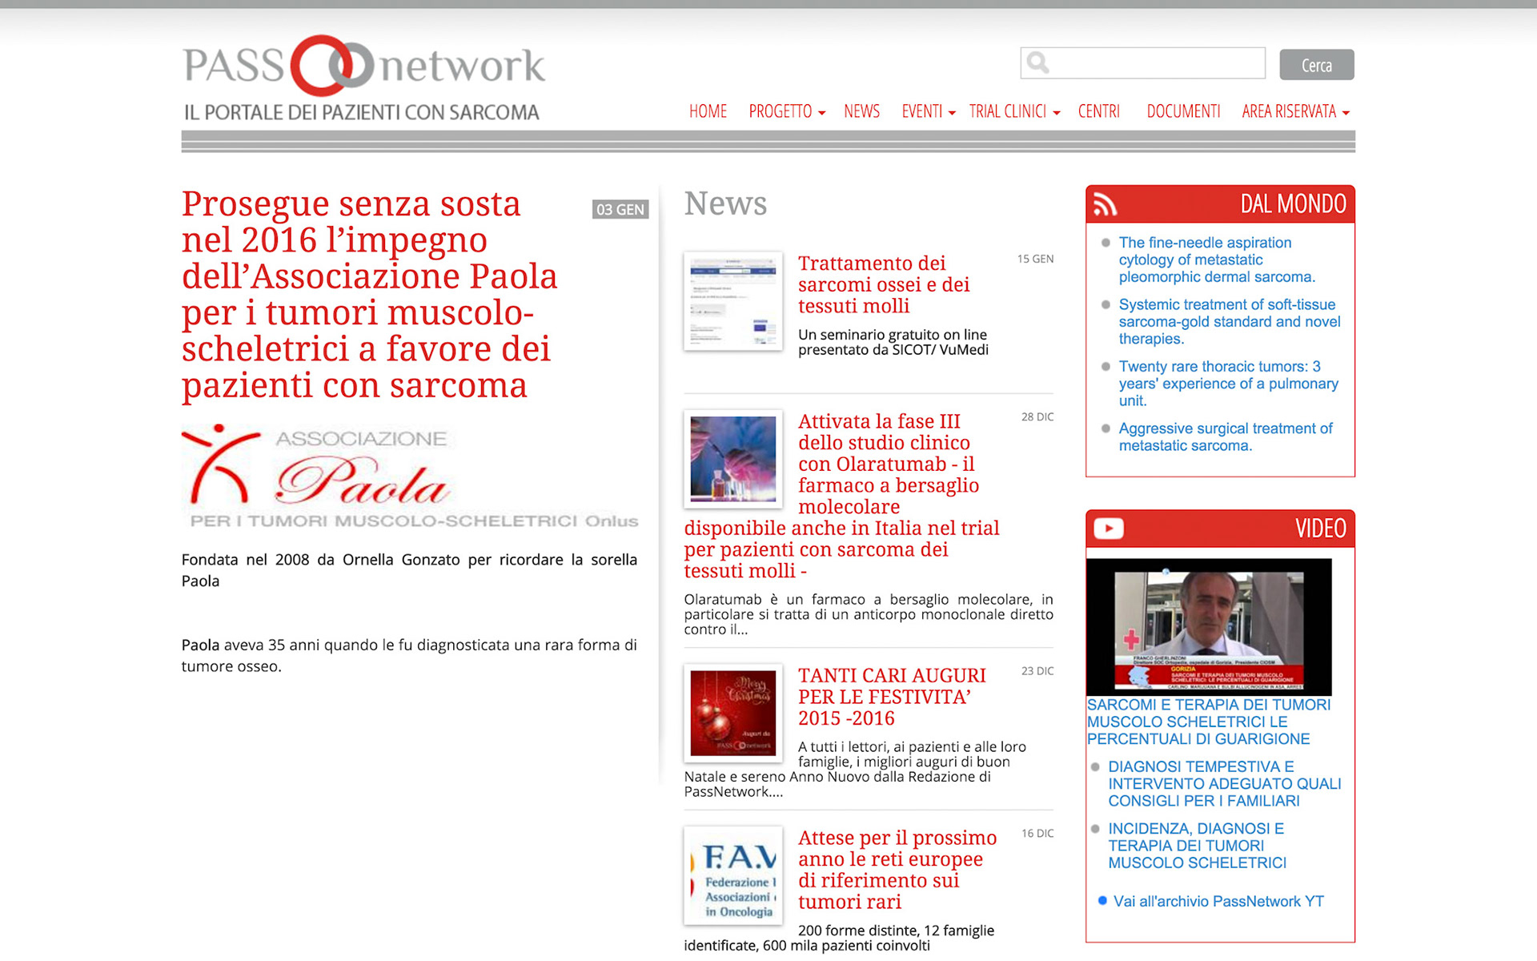Click the VIDEO panel header text
This screenshot has height=961, width=1537.
click(x=1321, y=529)
